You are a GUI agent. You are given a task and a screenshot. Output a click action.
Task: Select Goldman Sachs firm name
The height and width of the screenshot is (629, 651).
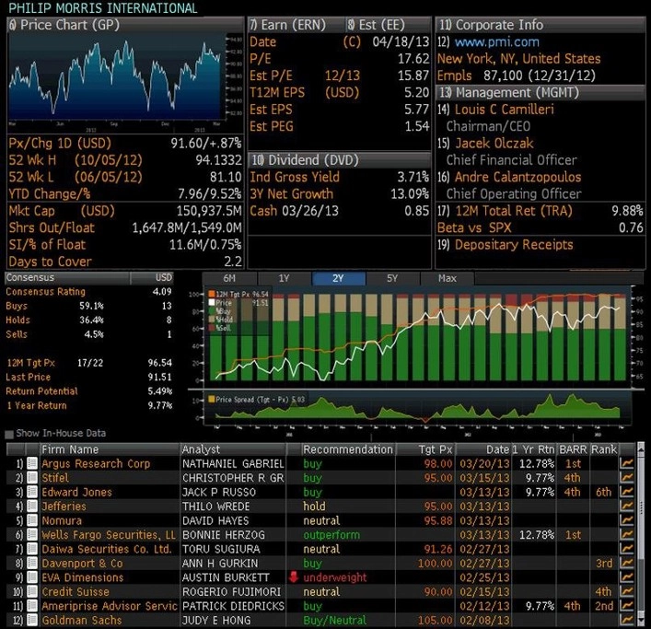pos(82,621)
